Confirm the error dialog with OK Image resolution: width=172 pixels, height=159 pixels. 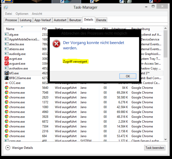[128, 76]
